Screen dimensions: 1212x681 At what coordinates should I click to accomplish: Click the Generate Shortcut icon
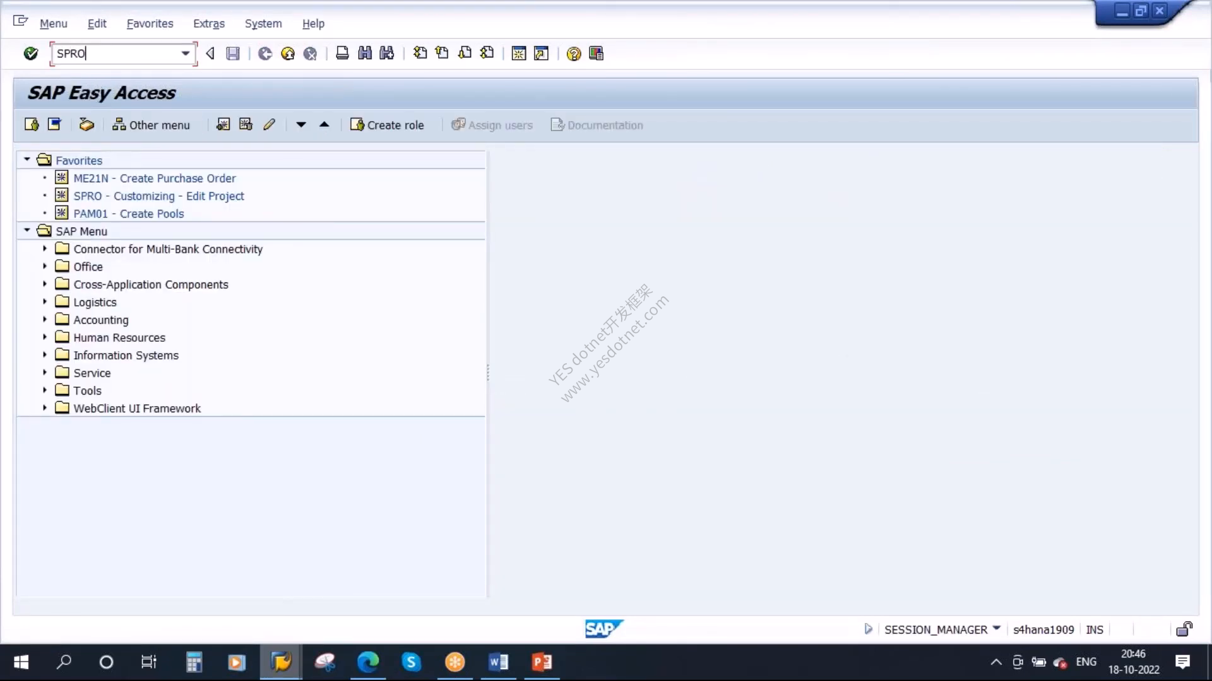pos(541,54)
